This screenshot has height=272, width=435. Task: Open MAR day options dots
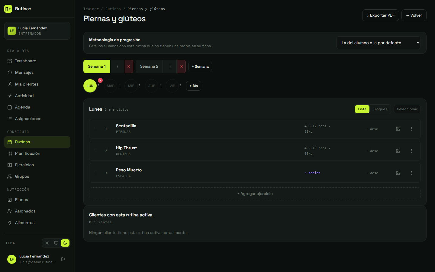tap(119, 86)
